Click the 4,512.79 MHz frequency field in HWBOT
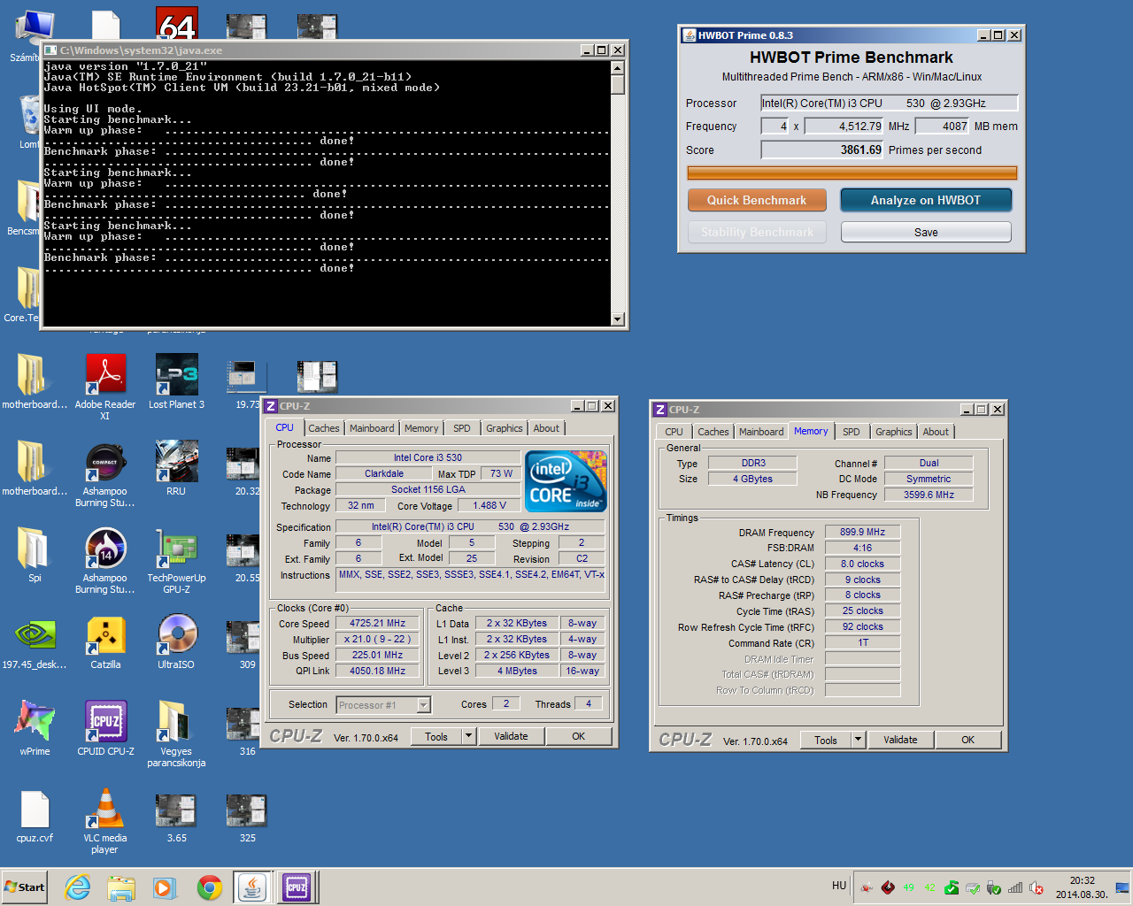 point(844,127)
